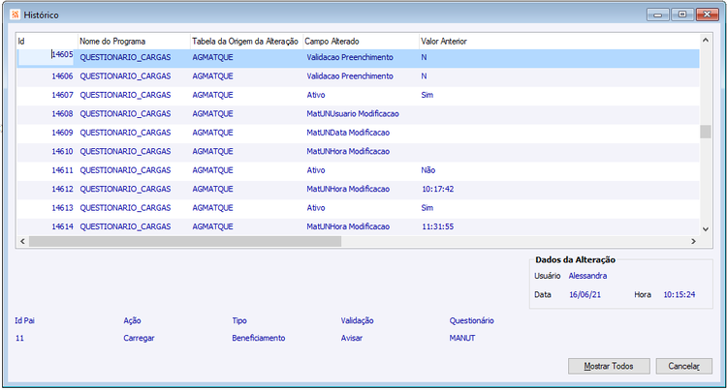Select row with Id 14606
This screenshot has width=727, height=390.
[x=358, y=76]
